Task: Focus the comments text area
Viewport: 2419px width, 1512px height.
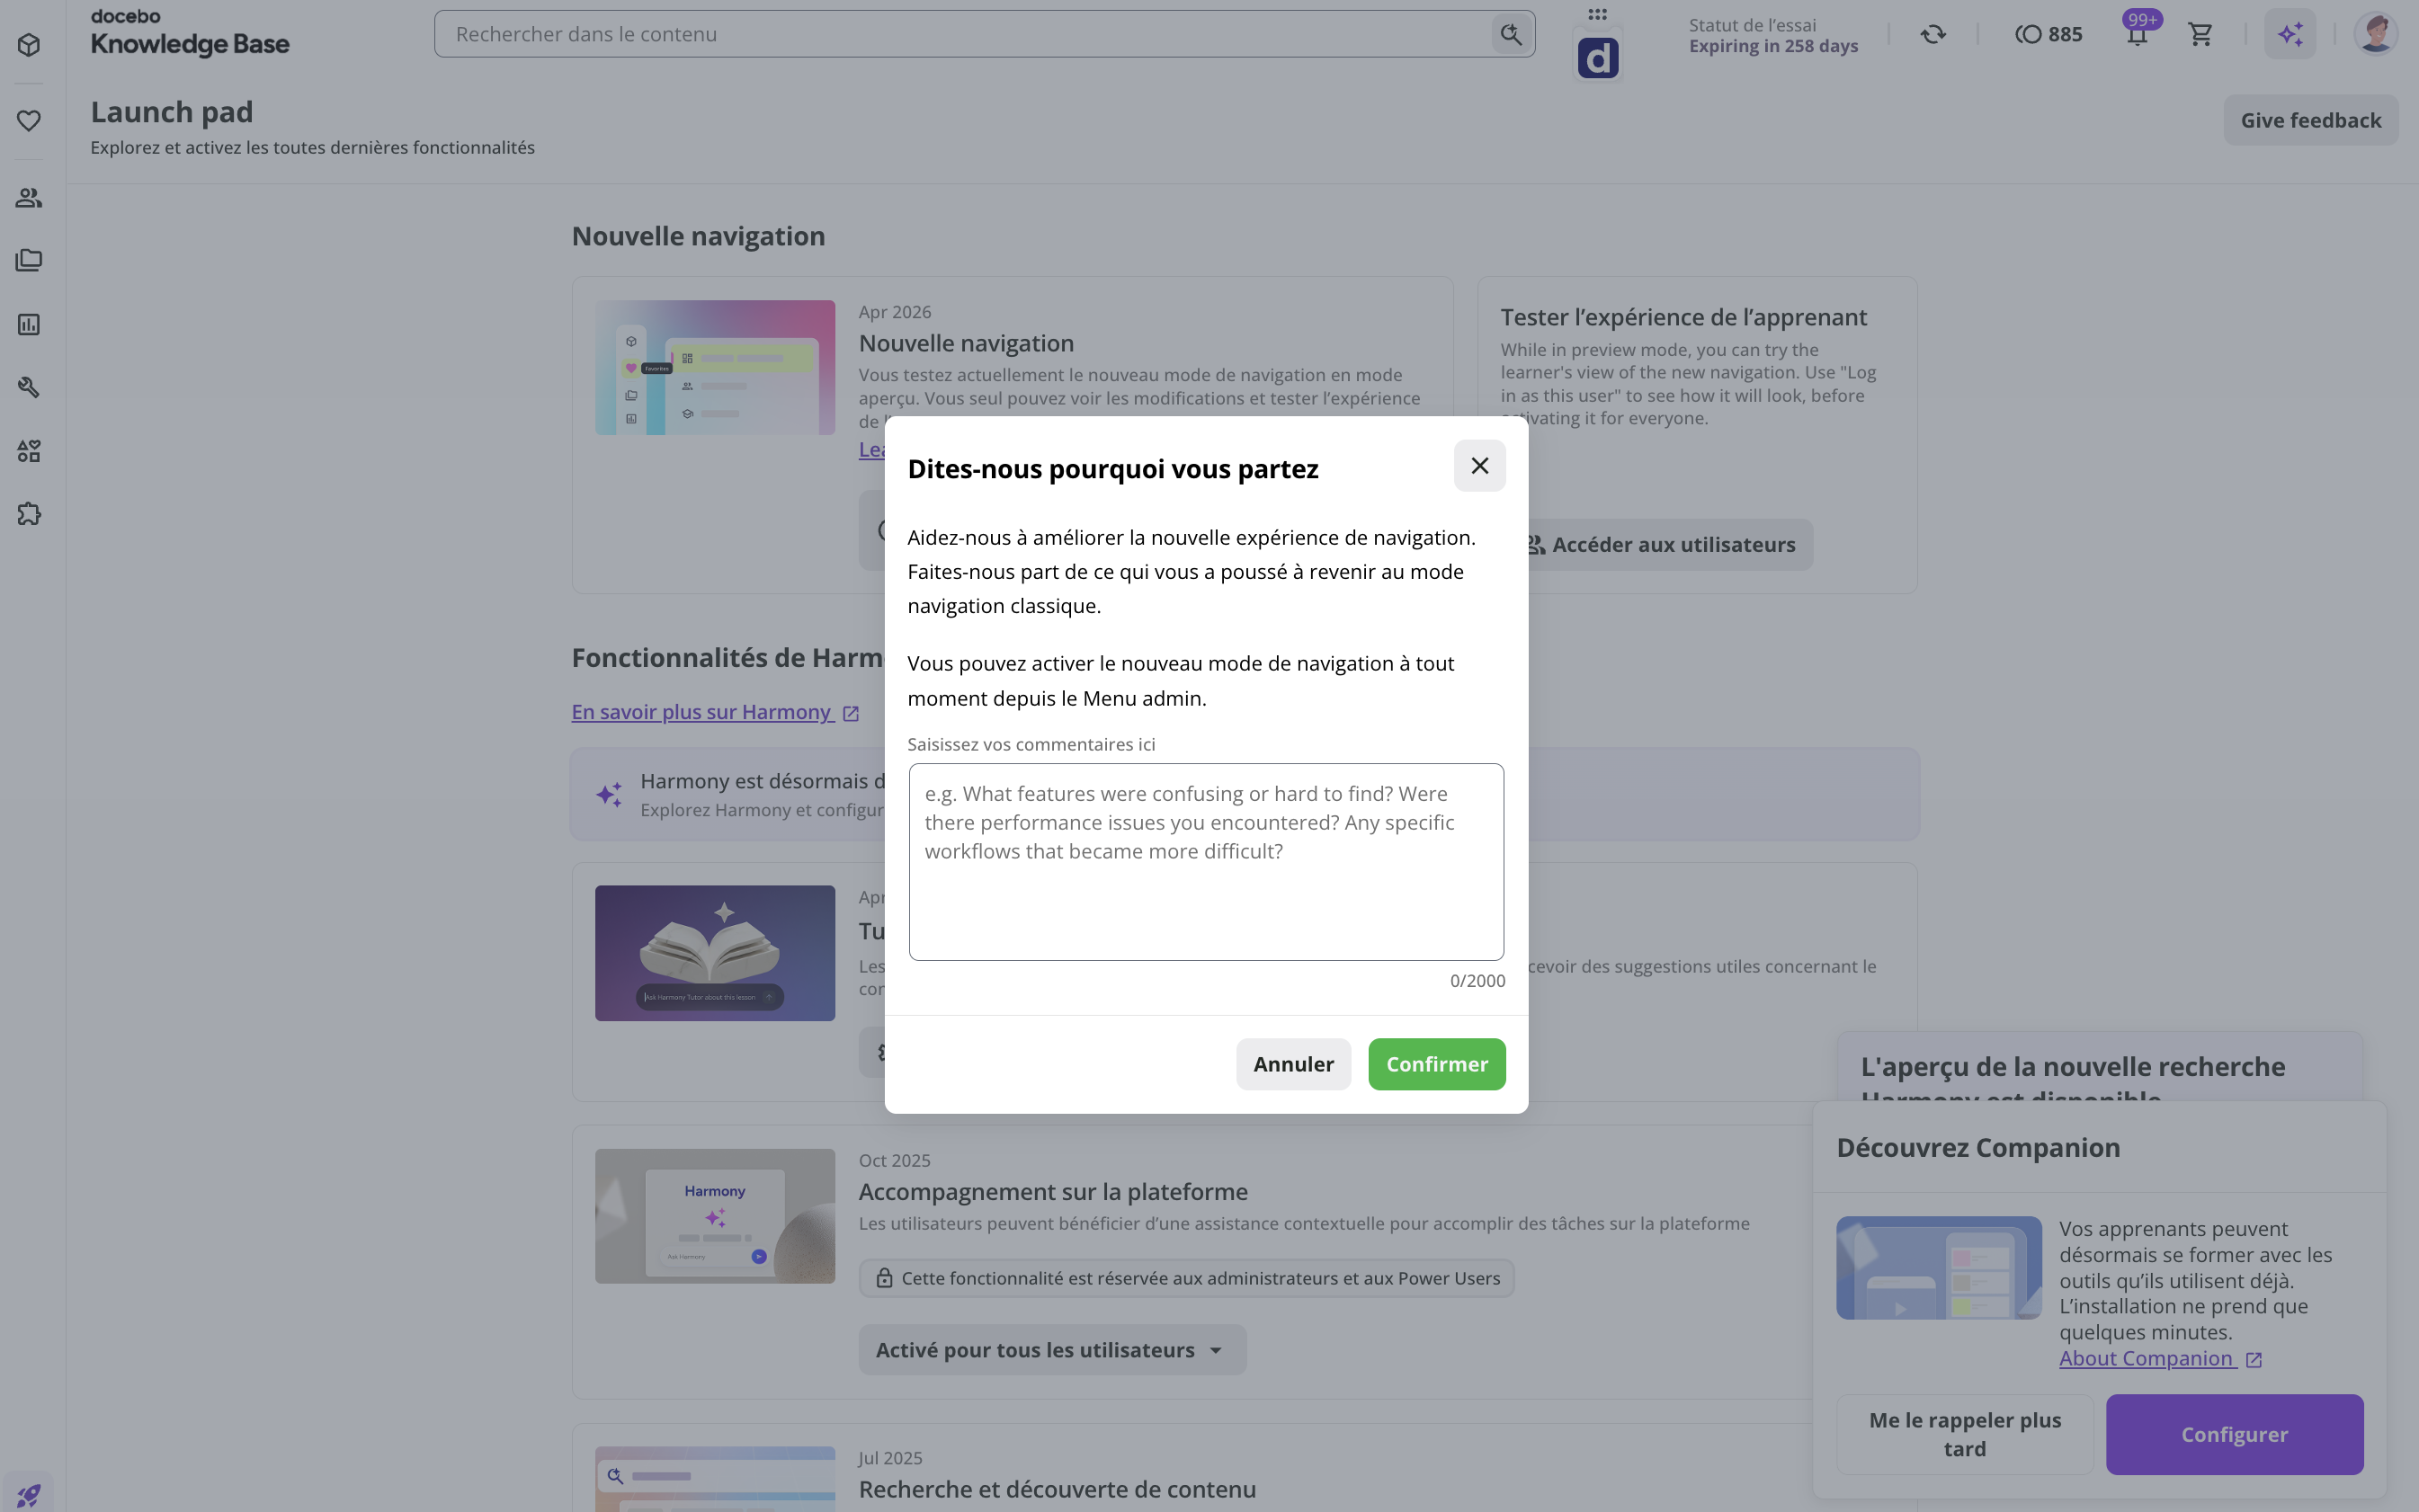Action: point(1206,862)
